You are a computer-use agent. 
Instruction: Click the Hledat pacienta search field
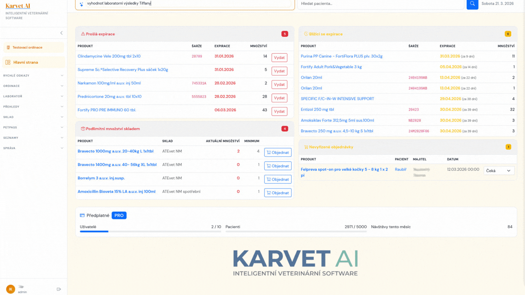[x=381, y=4]
